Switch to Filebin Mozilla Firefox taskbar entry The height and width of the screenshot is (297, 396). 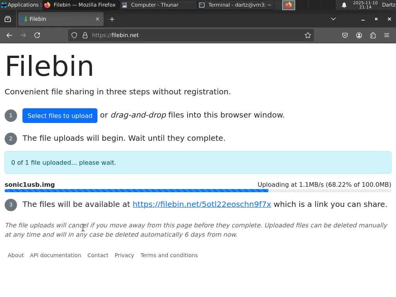tap(80, 5)
